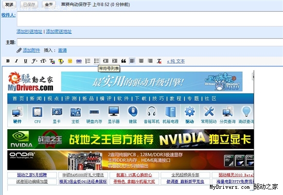283x195 pixels.
Task: Remove formatting with the clear format icon
Action: 159,61
